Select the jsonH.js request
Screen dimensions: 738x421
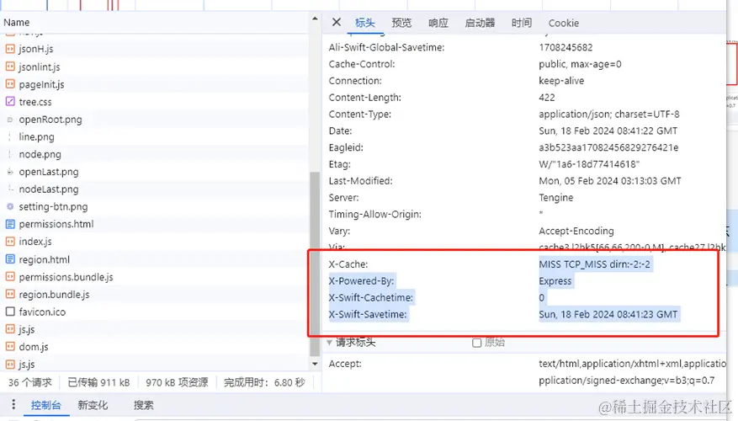pyautogui.click(x=154, y=49)
